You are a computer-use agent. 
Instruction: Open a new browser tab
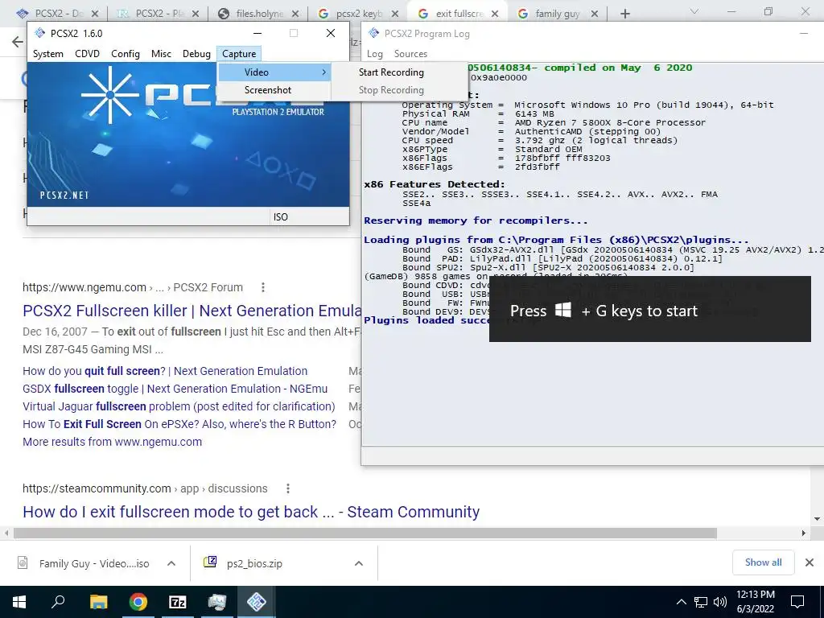coord(624,14)
